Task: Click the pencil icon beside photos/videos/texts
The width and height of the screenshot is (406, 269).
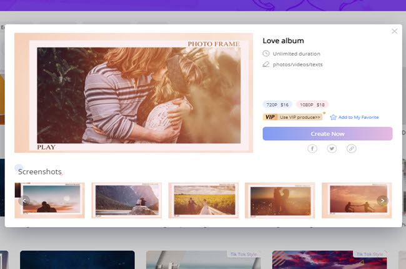Action: (x=266, y=64)
